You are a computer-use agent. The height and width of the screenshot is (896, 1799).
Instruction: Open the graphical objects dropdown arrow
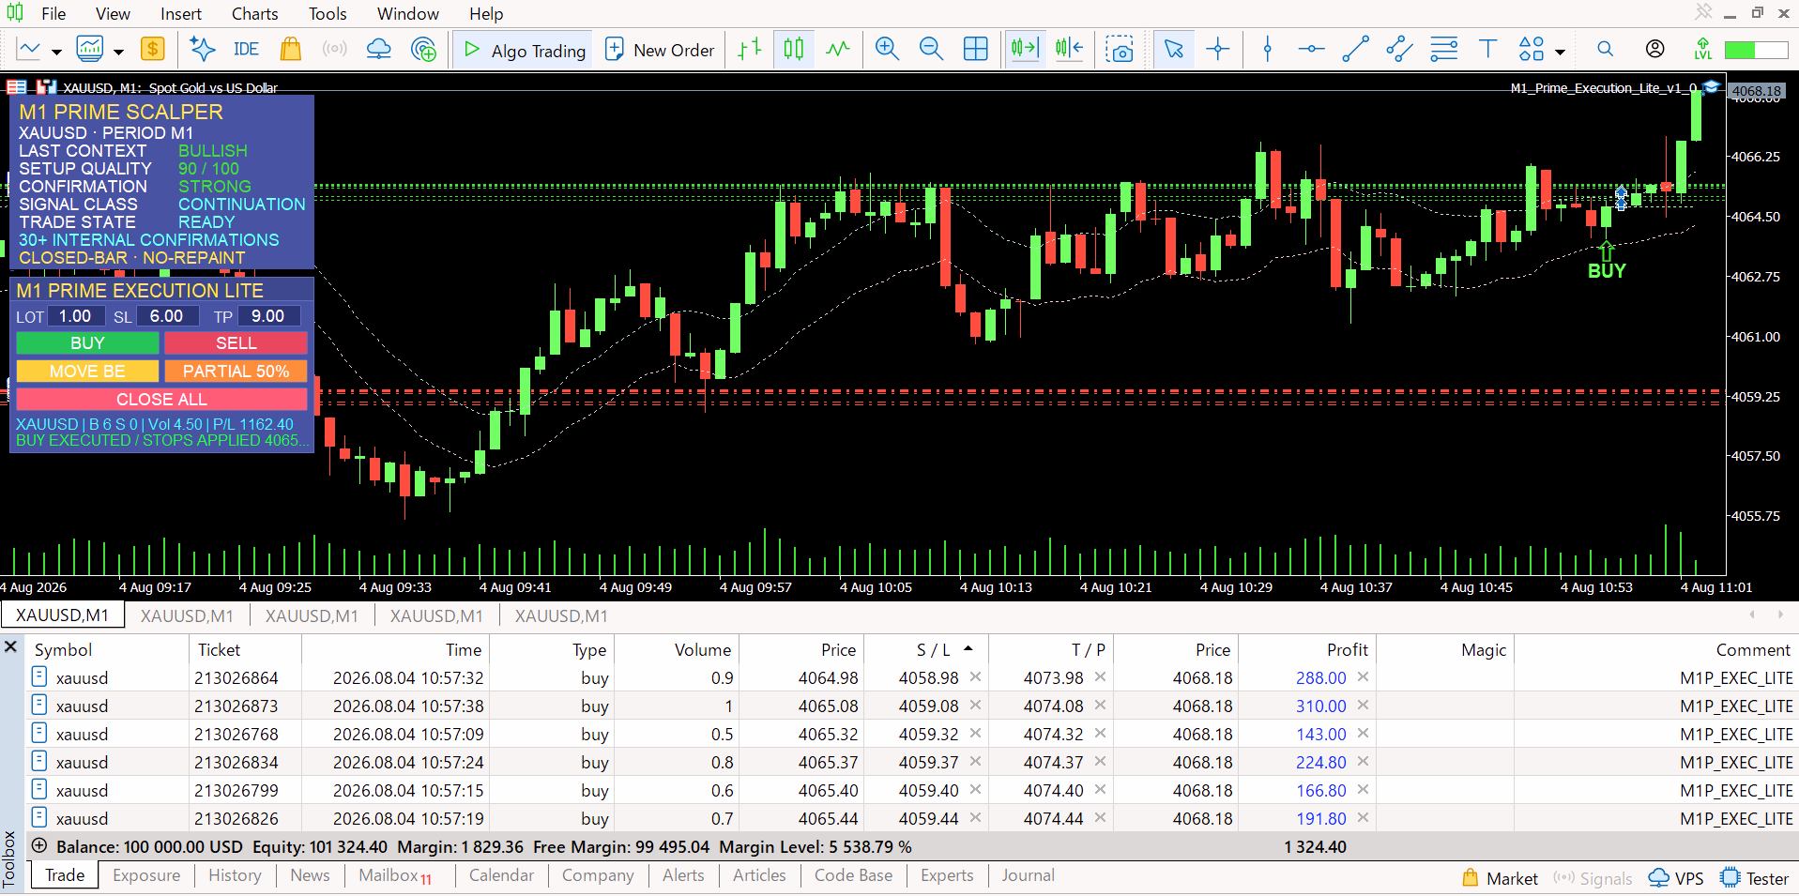[1560, 53]
